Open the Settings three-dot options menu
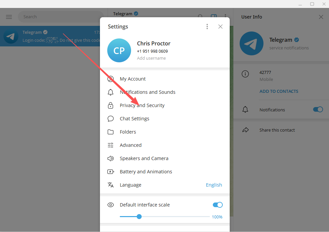 pos(207,27)
